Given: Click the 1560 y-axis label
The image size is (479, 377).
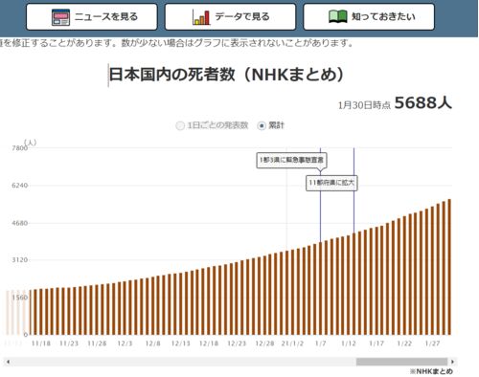Looking at the screenshot, I should pos(20,298).
